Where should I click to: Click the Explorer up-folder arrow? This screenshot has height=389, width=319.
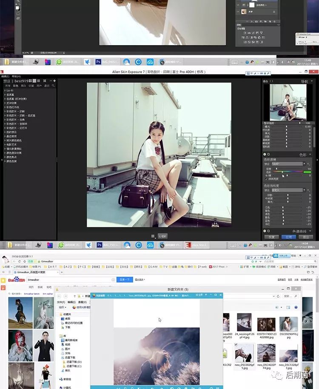74,296
